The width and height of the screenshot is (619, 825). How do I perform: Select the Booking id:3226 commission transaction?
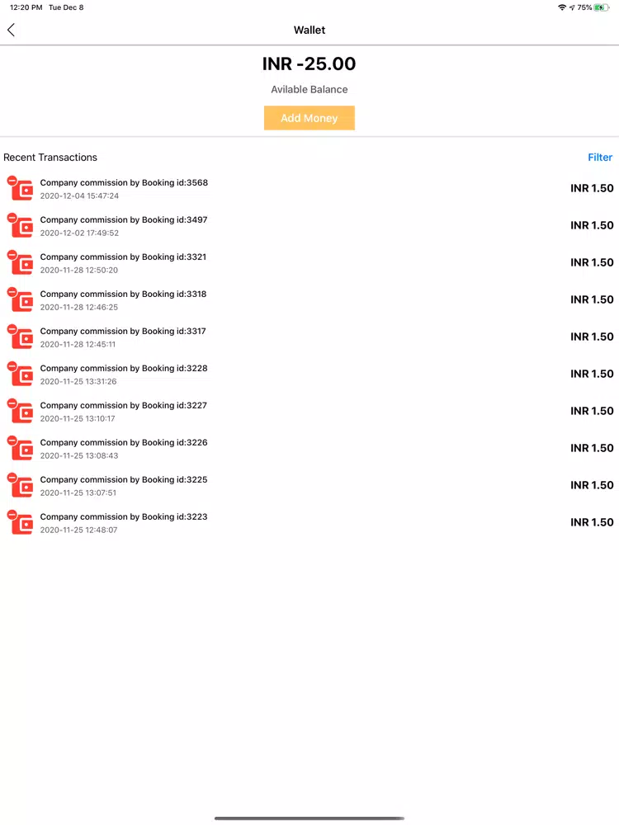point(309,448)
